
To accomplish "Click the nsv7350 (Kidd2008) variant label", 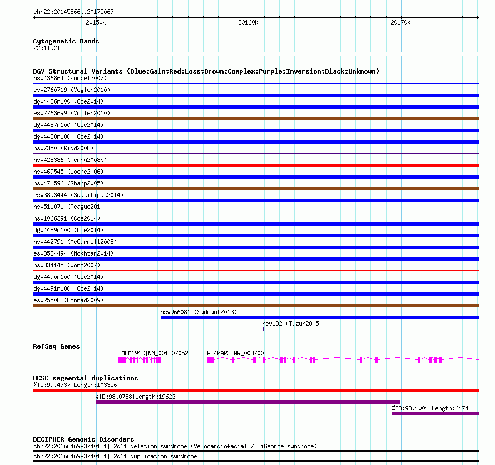I will [x=63, y=148].
